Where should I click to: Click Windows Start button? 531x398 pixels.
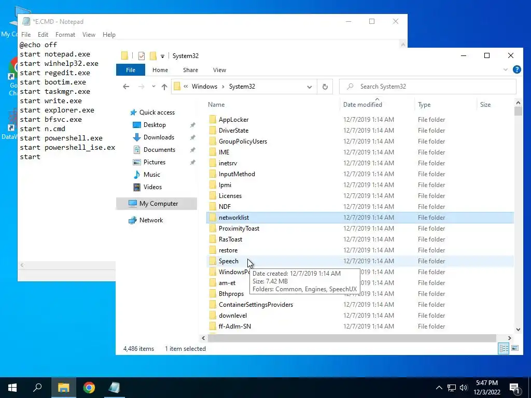point(12,388)
